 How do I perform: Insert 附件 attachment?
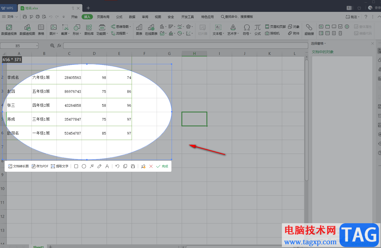pos(294,33)
